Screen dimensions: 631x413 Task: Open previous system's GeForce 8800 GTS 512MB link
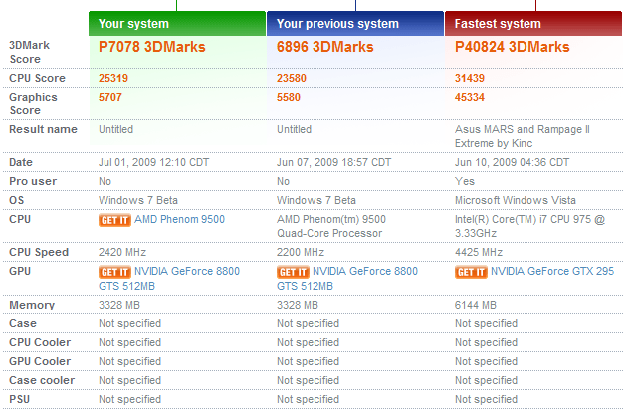pos(347,278)
